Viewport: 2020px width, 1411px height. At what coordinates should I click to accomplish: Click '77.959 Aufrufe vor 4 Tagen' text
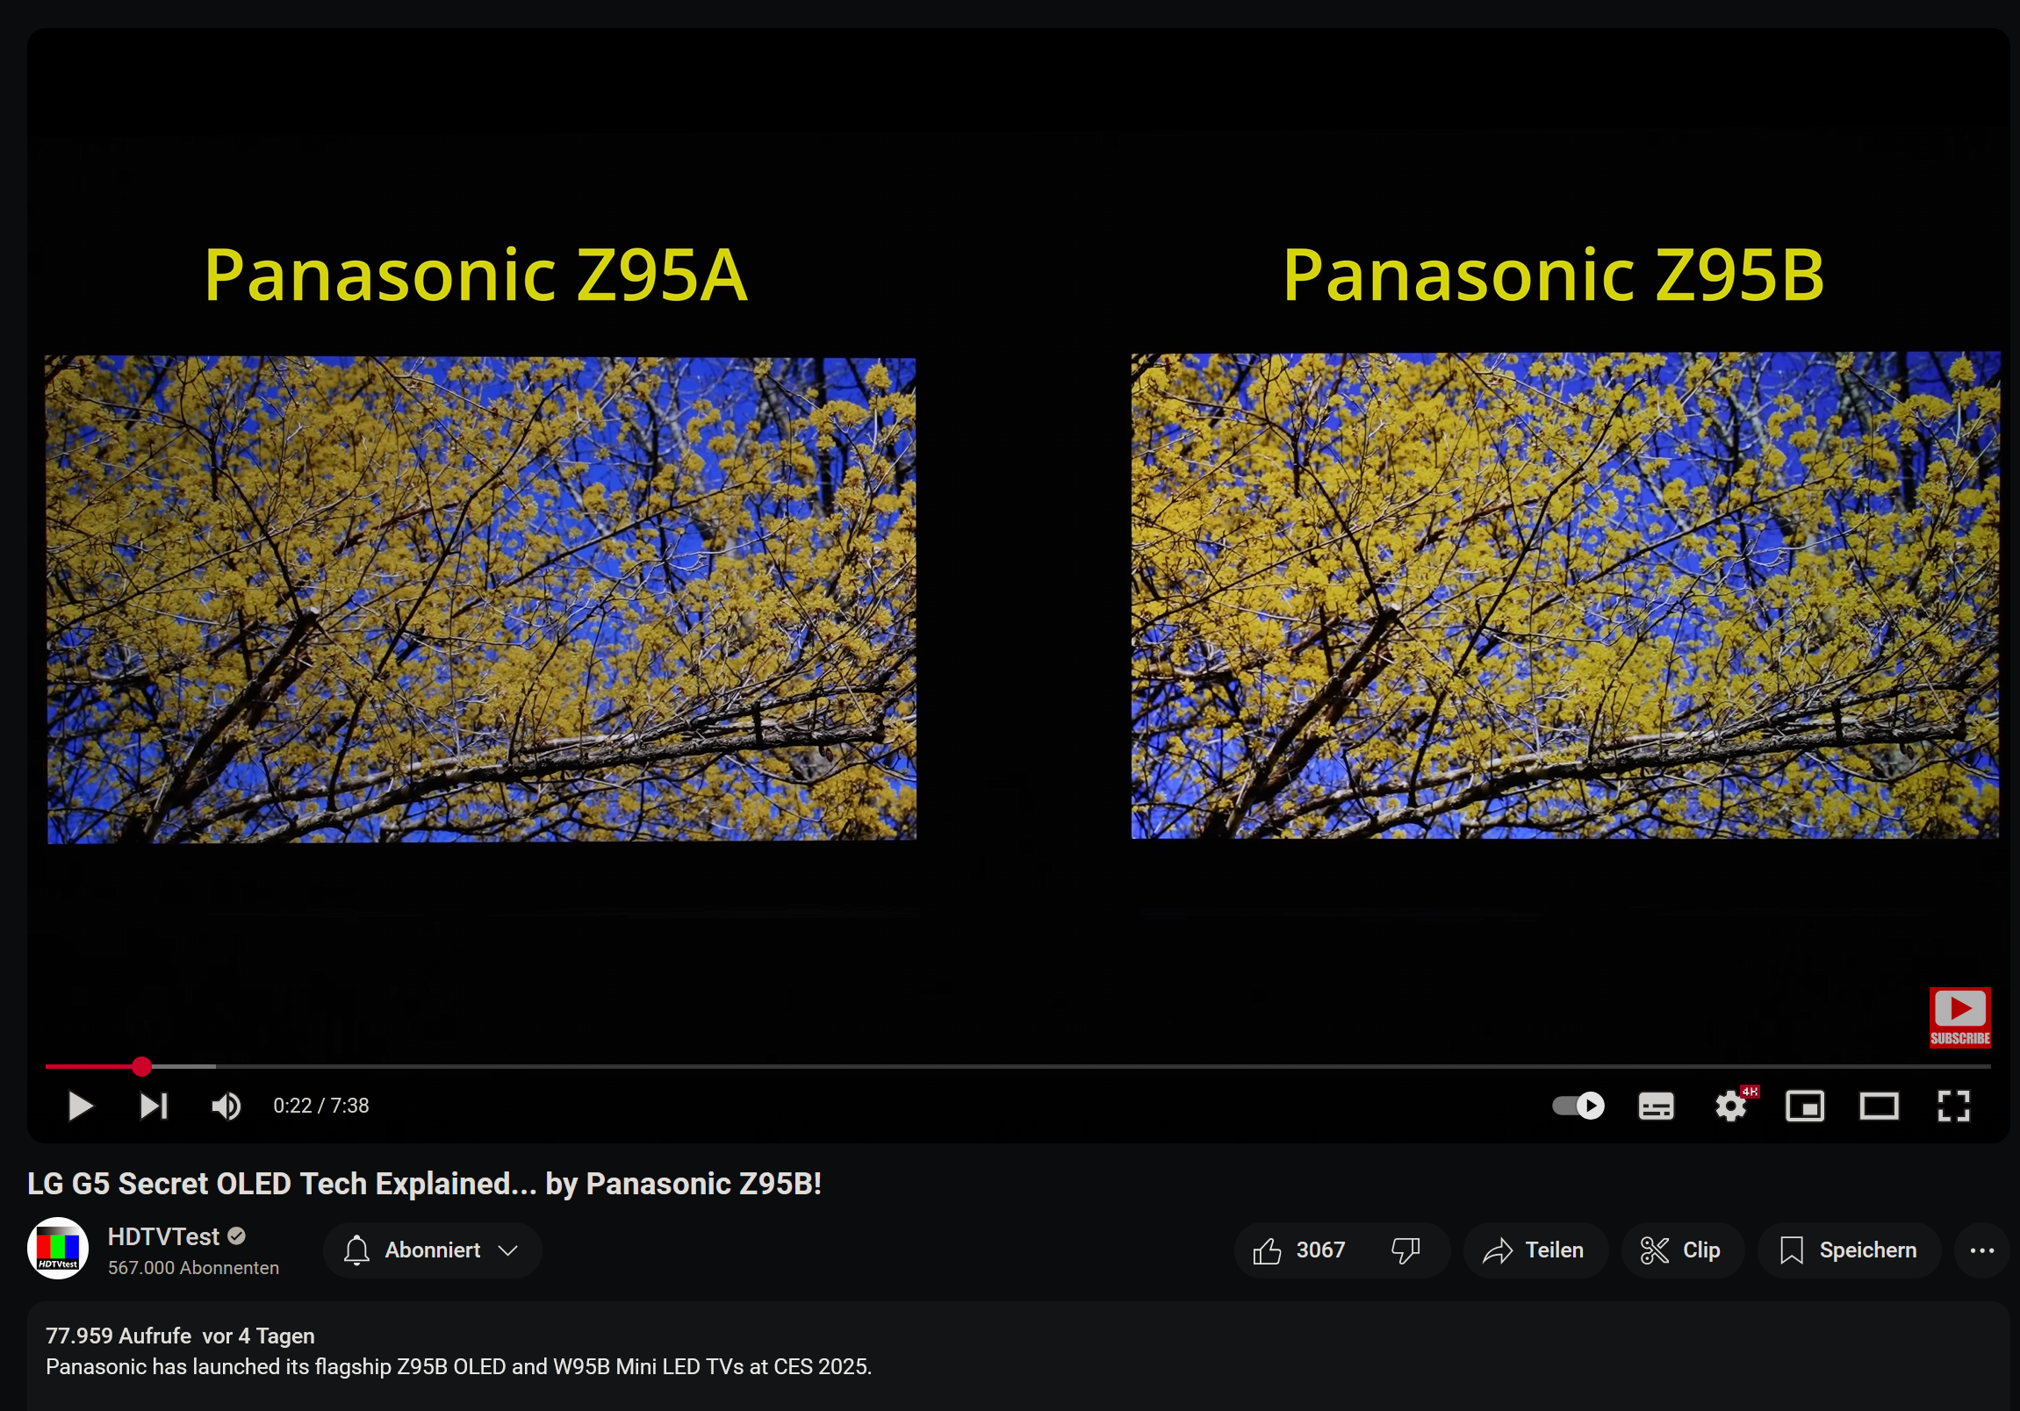(180, 1336)
